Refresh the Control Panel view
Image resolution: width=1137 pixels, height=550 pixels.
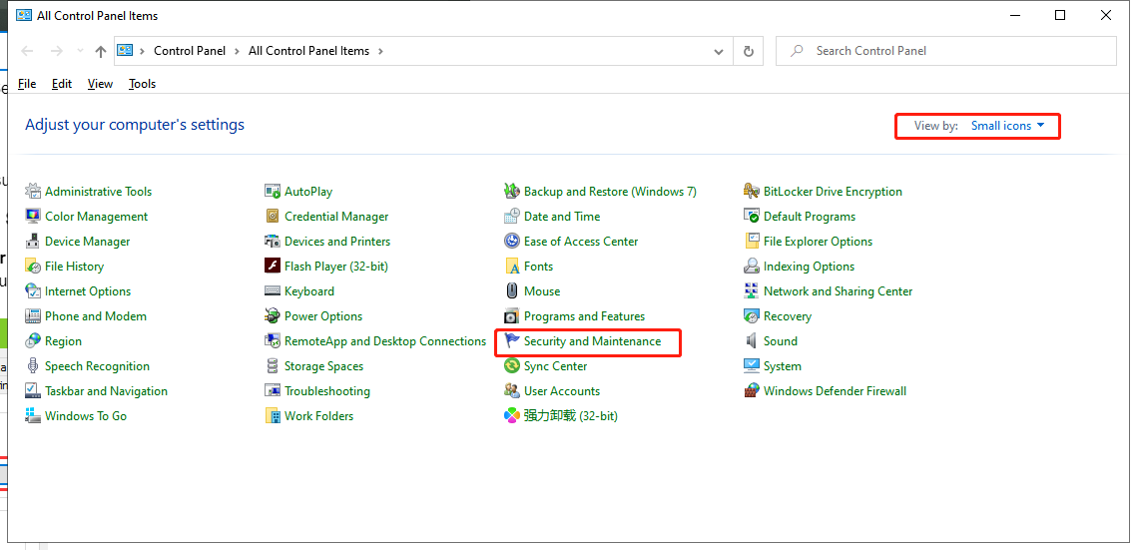pyautogui.click(x=749, y=52)
